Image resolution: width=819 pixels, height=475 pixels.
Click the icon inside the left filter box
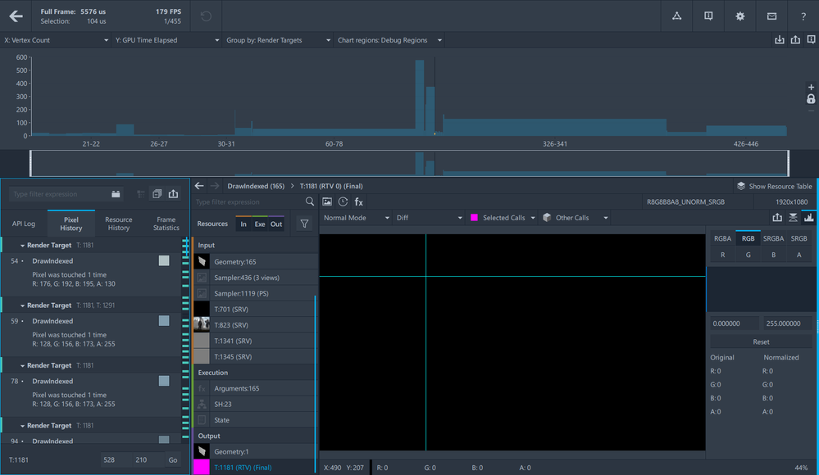116,194
